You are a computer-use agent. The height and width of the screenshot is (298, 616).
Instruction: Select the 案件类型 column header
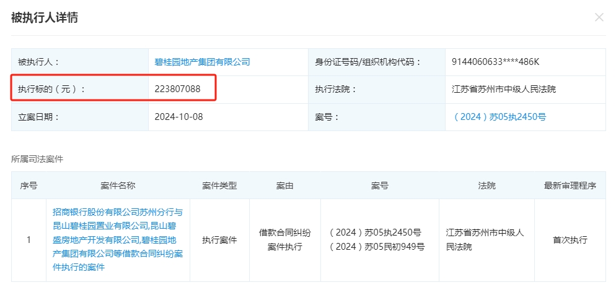click(x=219, y=185)
